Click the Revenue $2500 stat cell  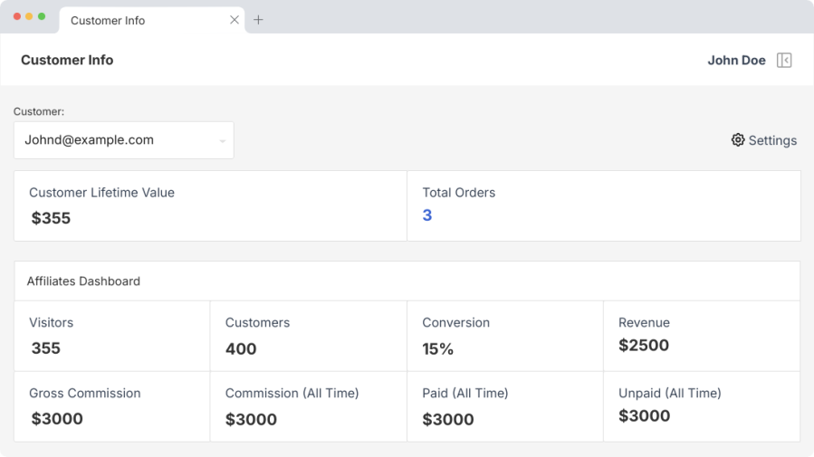pos(701,336)
